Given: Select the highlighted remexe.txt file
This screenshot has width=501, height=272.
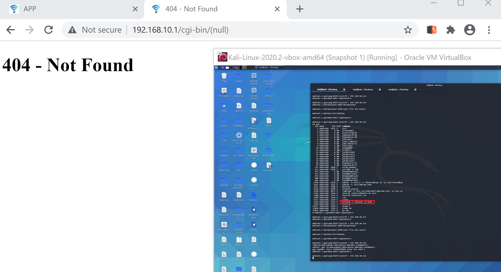Looking at the screenshot, I should pyautogui.click(x=254, y=196).
